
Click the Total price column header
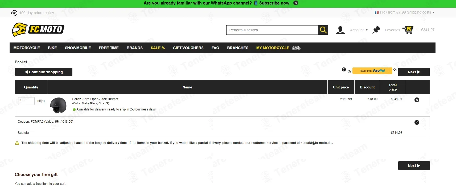pos(393,87)
